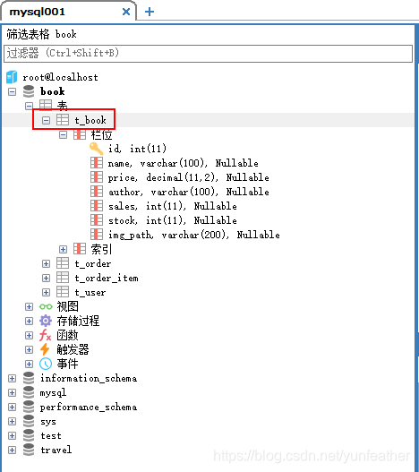Screen dimensions: 419x472
Task: Select the test database name
Action: pos(51,436)
